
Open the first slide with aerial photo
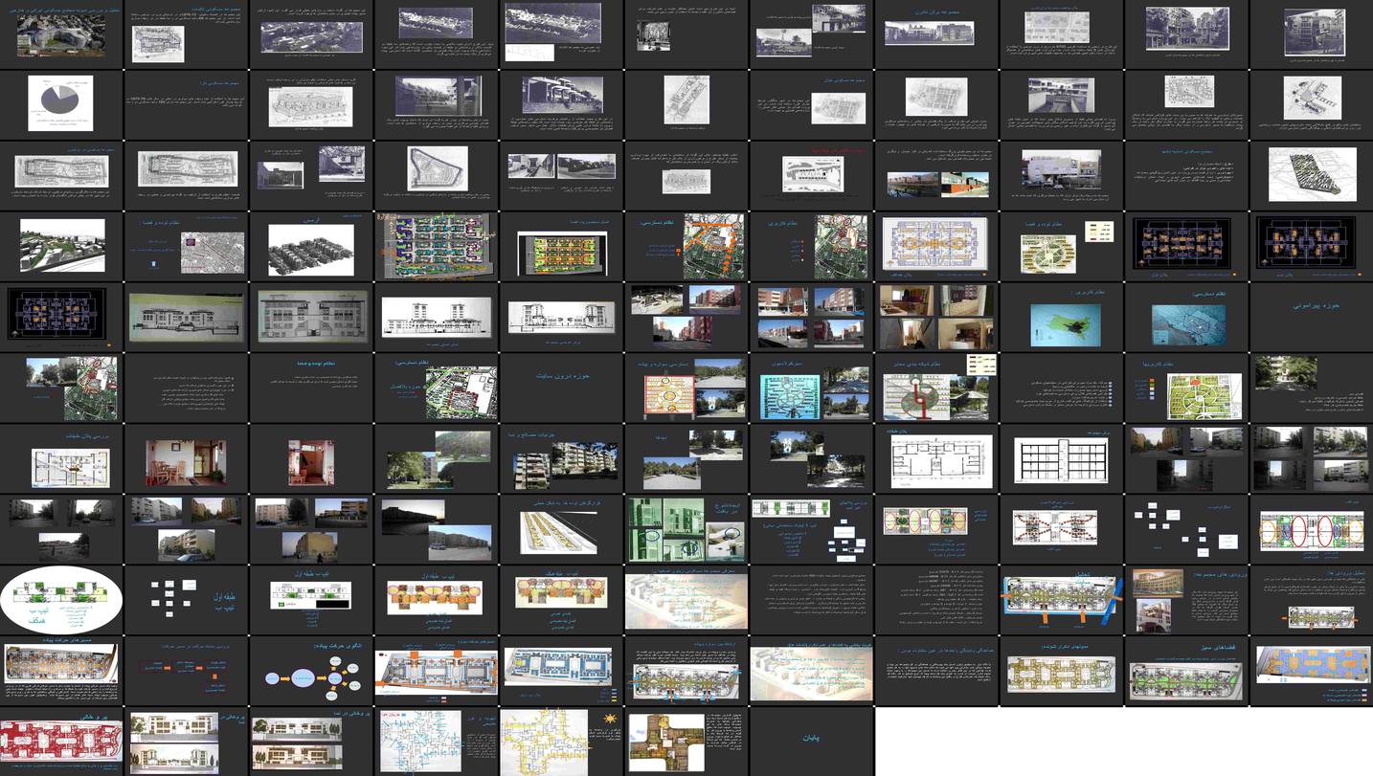pos(62,34)
